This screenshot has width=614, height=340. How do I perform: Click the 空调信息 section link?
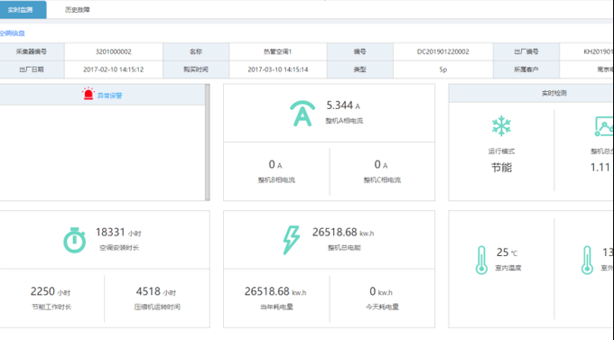coord(12,33)
